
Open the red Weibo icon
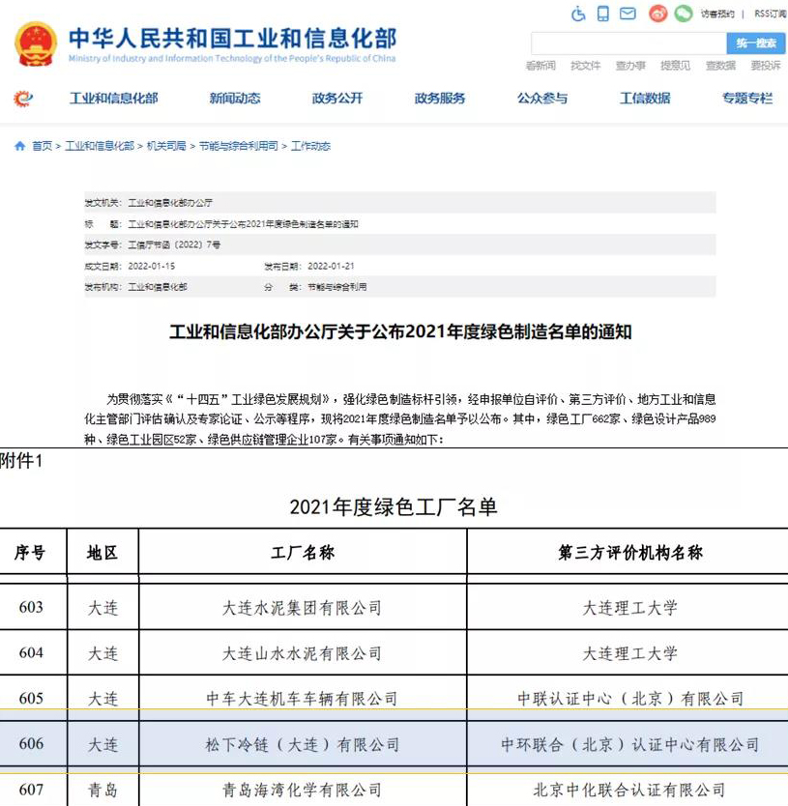click(x=657, y=14)
